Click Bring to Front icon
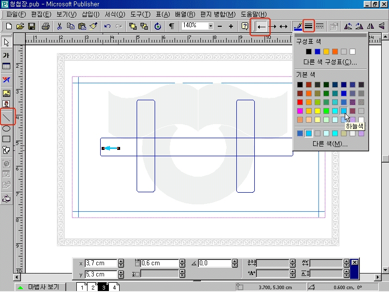 133,26
